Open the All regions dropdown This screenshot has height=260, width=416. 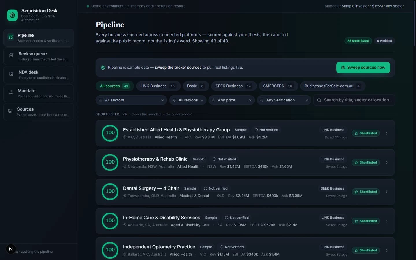pyautogui.click(x=188, y=100)
